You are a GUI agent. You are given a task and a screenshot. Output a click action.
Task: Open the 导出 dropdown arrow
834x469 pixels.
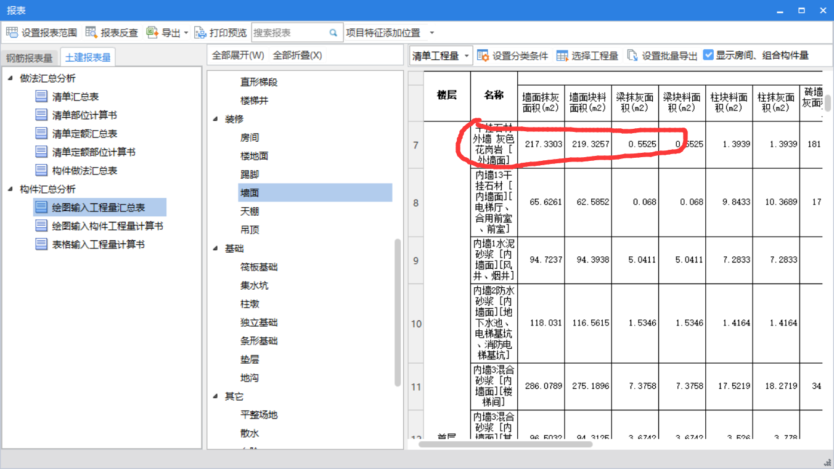[186, 33]
